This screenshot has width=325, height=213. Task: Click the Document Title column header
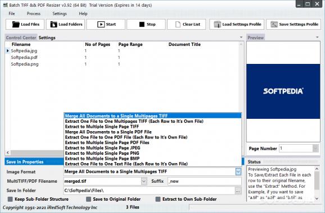tap(184, 44)
